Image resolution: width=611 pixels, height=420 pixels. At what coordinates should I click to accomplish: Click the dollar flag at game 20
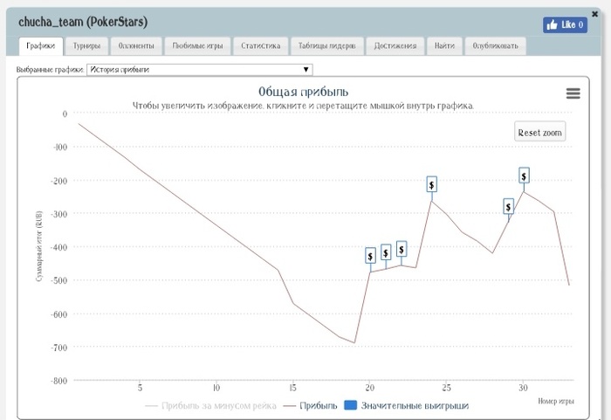click(370, 256)
